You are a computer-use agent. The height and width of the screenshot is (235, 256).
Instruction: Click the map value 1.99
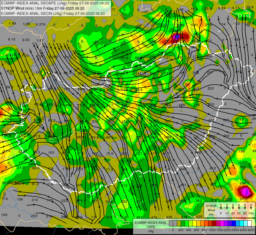click(12, 23)
